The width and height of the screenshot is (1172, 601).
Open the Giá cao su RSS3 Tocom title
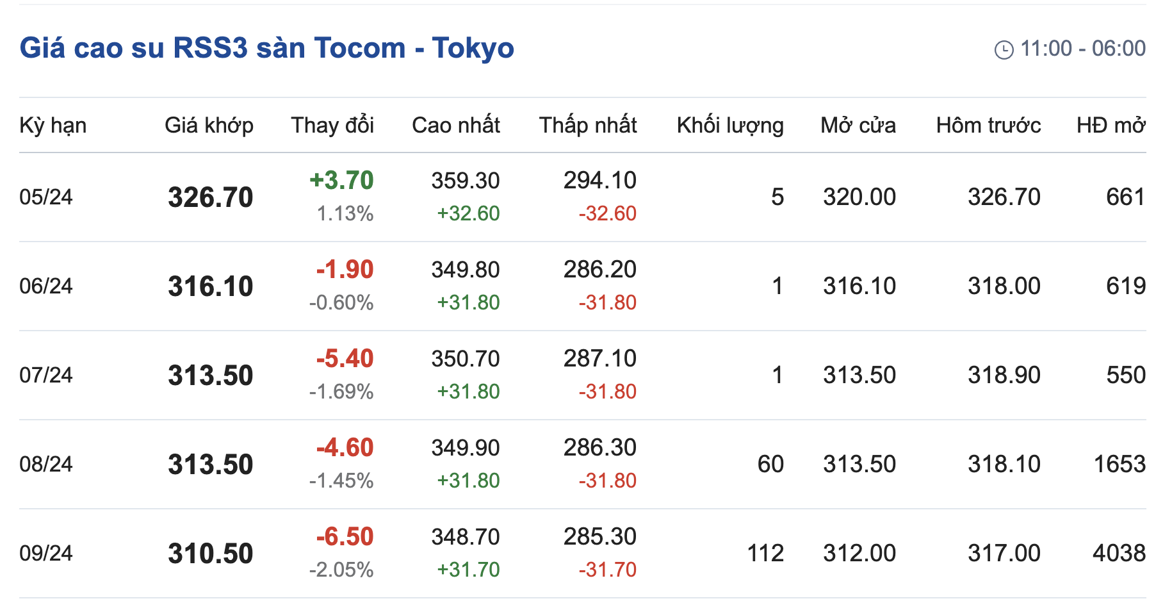[266, 48]
